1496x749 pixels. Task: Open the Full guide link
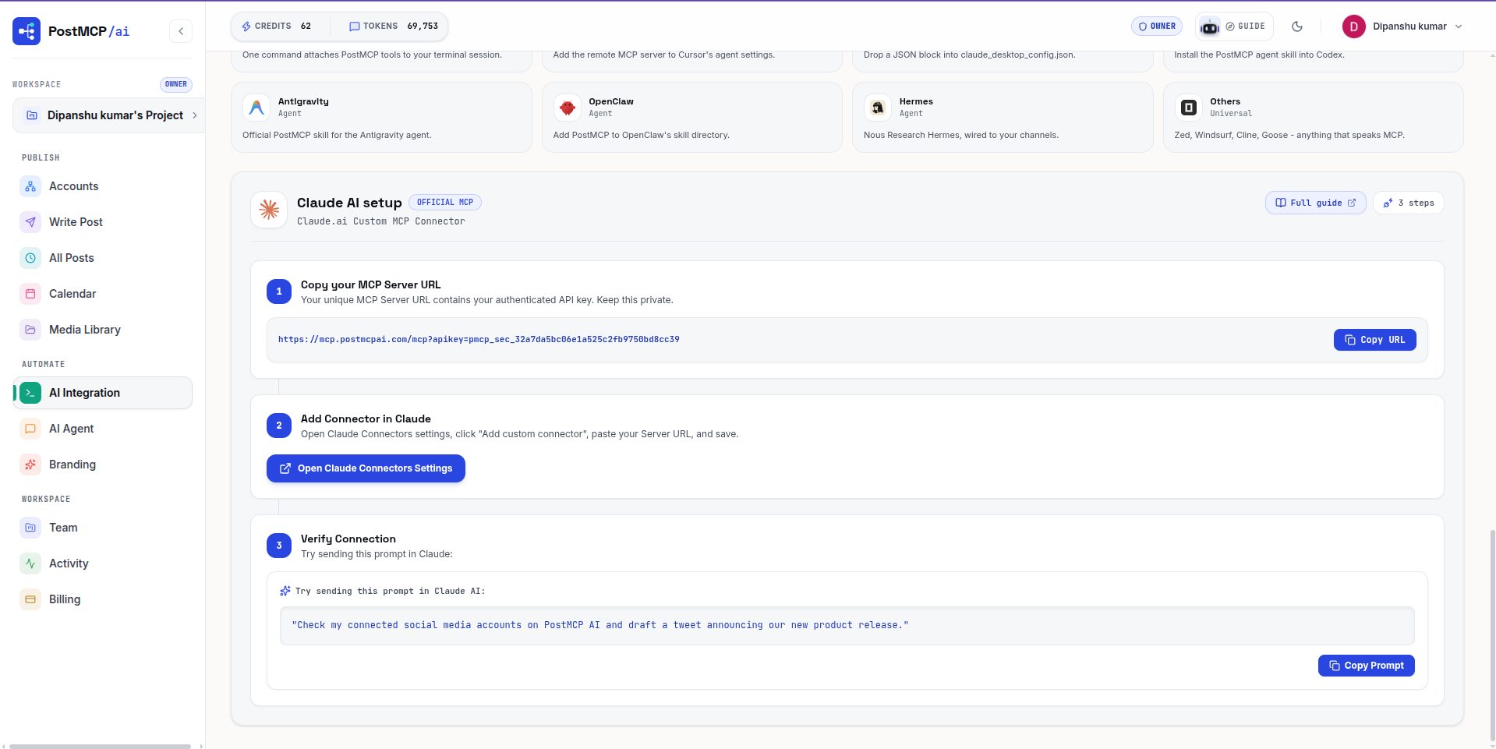(1315, 203)
